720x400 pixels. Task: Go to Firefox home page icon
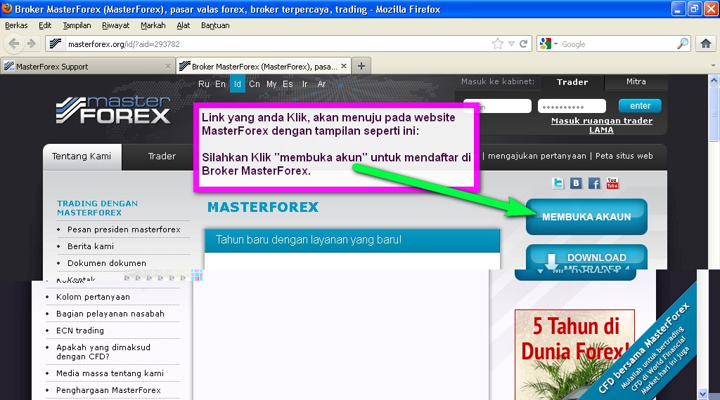click(706, 44)
